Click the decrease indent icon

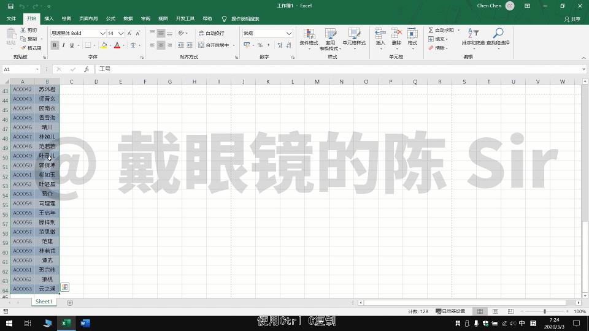[x=181, y=45]
